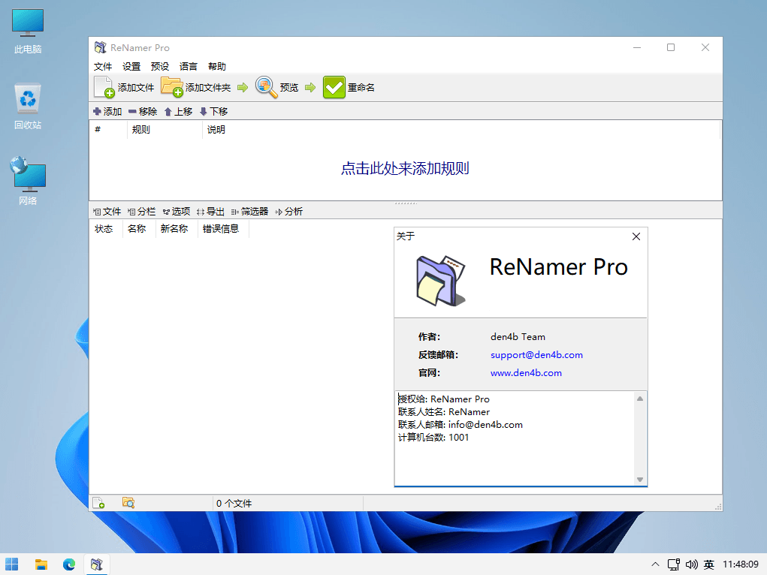The width and height of the screenshot is (767, 575).
Task: Click the license scrollbar down arrow
Action: 640,480
